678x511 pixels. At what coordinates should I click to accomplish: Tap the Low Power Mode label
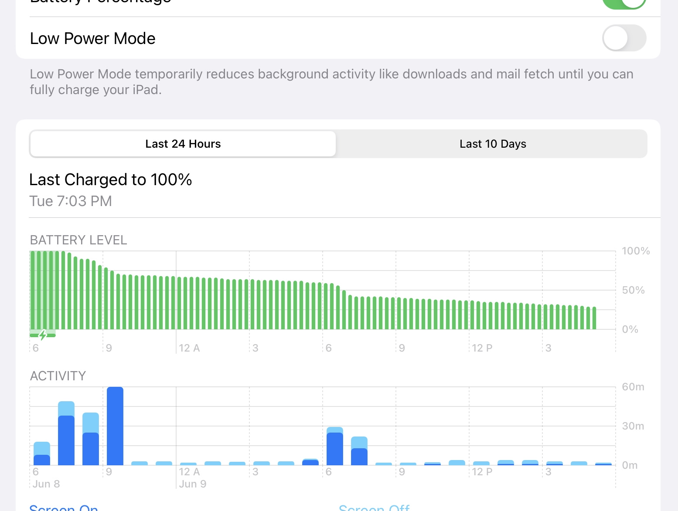pyautogui.click(x=92, y=38)
